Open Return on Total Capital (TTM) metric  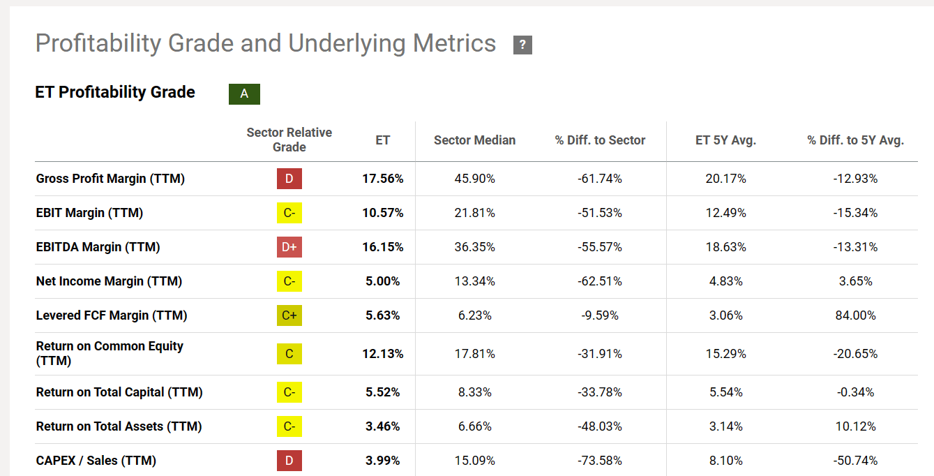click(119, 392)
